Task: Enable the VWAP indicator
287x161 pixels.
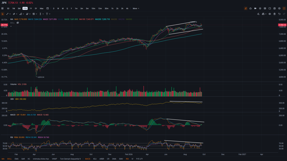Action: click(54, 159)
